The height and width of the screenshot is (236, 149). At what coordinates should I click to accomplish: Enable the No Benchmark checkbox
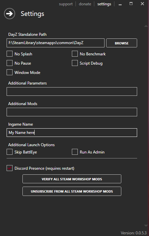pyautogui.click(x=75, y=54)
